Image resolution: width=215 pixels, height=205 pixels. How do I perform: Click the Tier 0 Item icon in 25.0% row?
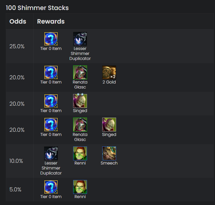click(51, 39)
